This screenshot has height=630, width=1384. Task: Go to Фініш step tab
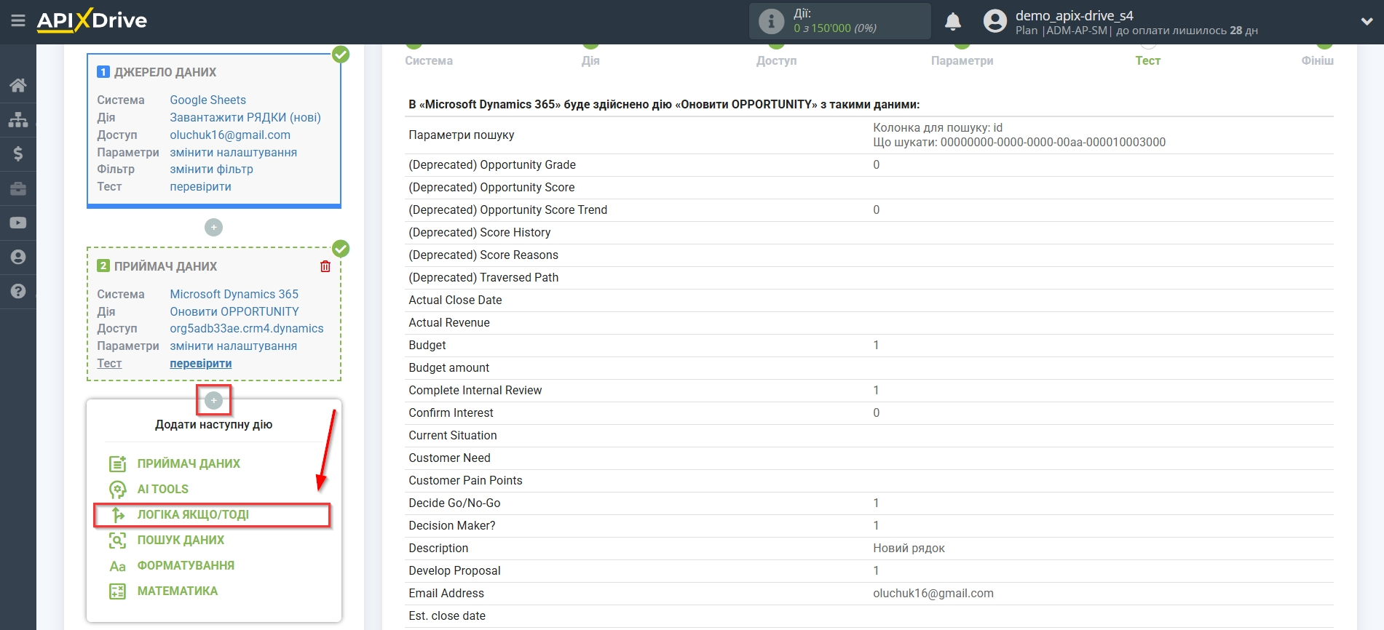[1317, 60]
